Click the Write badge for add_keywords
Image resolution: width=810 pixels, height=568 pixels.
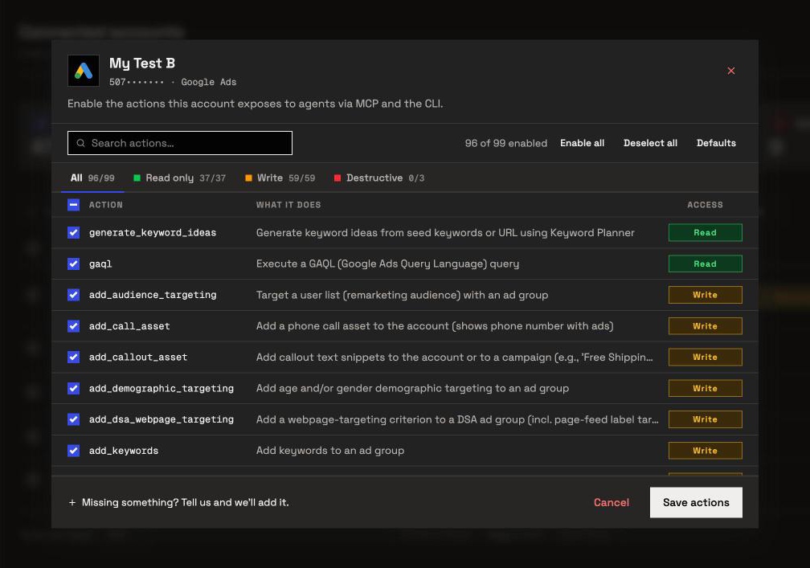(x=706, y=451)
